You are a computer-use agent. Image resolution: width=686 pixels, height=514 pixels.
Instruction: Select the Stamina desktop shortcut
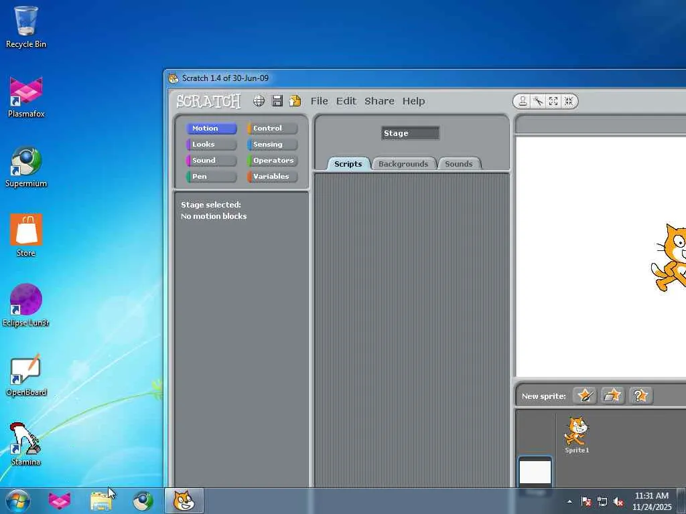point(26,444)
